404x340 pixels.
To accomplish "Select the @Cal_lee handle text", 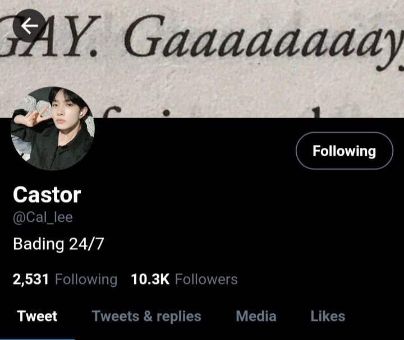I will (43, 217).
